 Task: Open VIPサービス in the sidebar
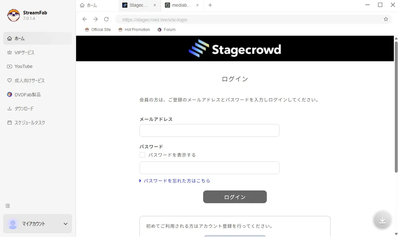point(38,52)
